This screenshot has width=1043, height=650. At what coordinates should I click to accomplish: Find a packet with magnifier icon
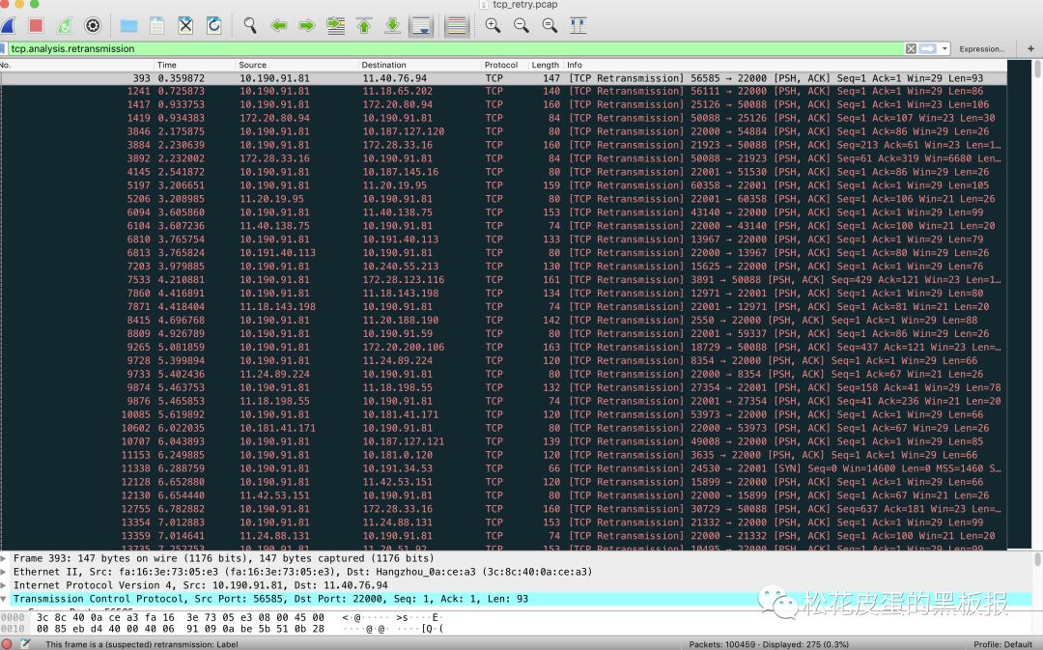[250, 26]
